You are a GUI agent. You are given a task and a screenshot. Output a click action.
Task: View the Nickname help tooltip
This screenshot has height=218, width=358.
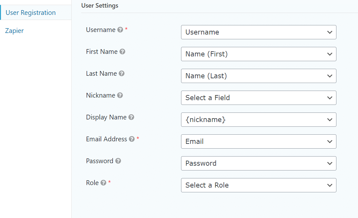pyautogui.click(x=120, y=95)
